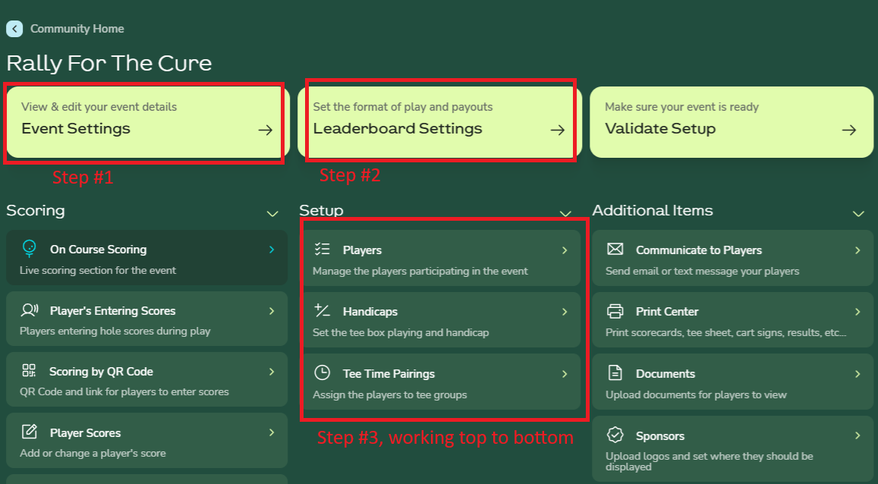This screenshot has height=484, width=878.
Task: Open the Sponsors item
Action: click(x=732, y=448)
